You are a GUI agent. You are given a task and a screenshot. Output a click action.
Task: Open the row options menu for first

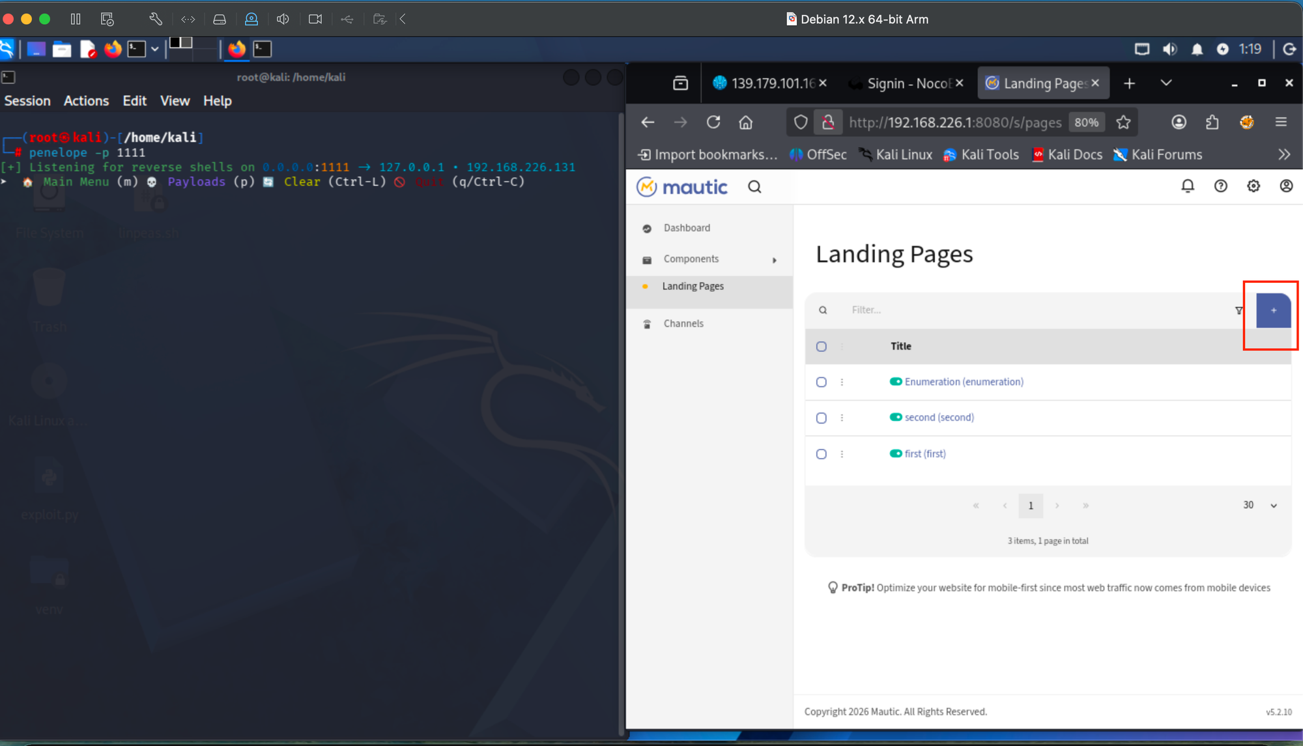[x=842, y=454]
